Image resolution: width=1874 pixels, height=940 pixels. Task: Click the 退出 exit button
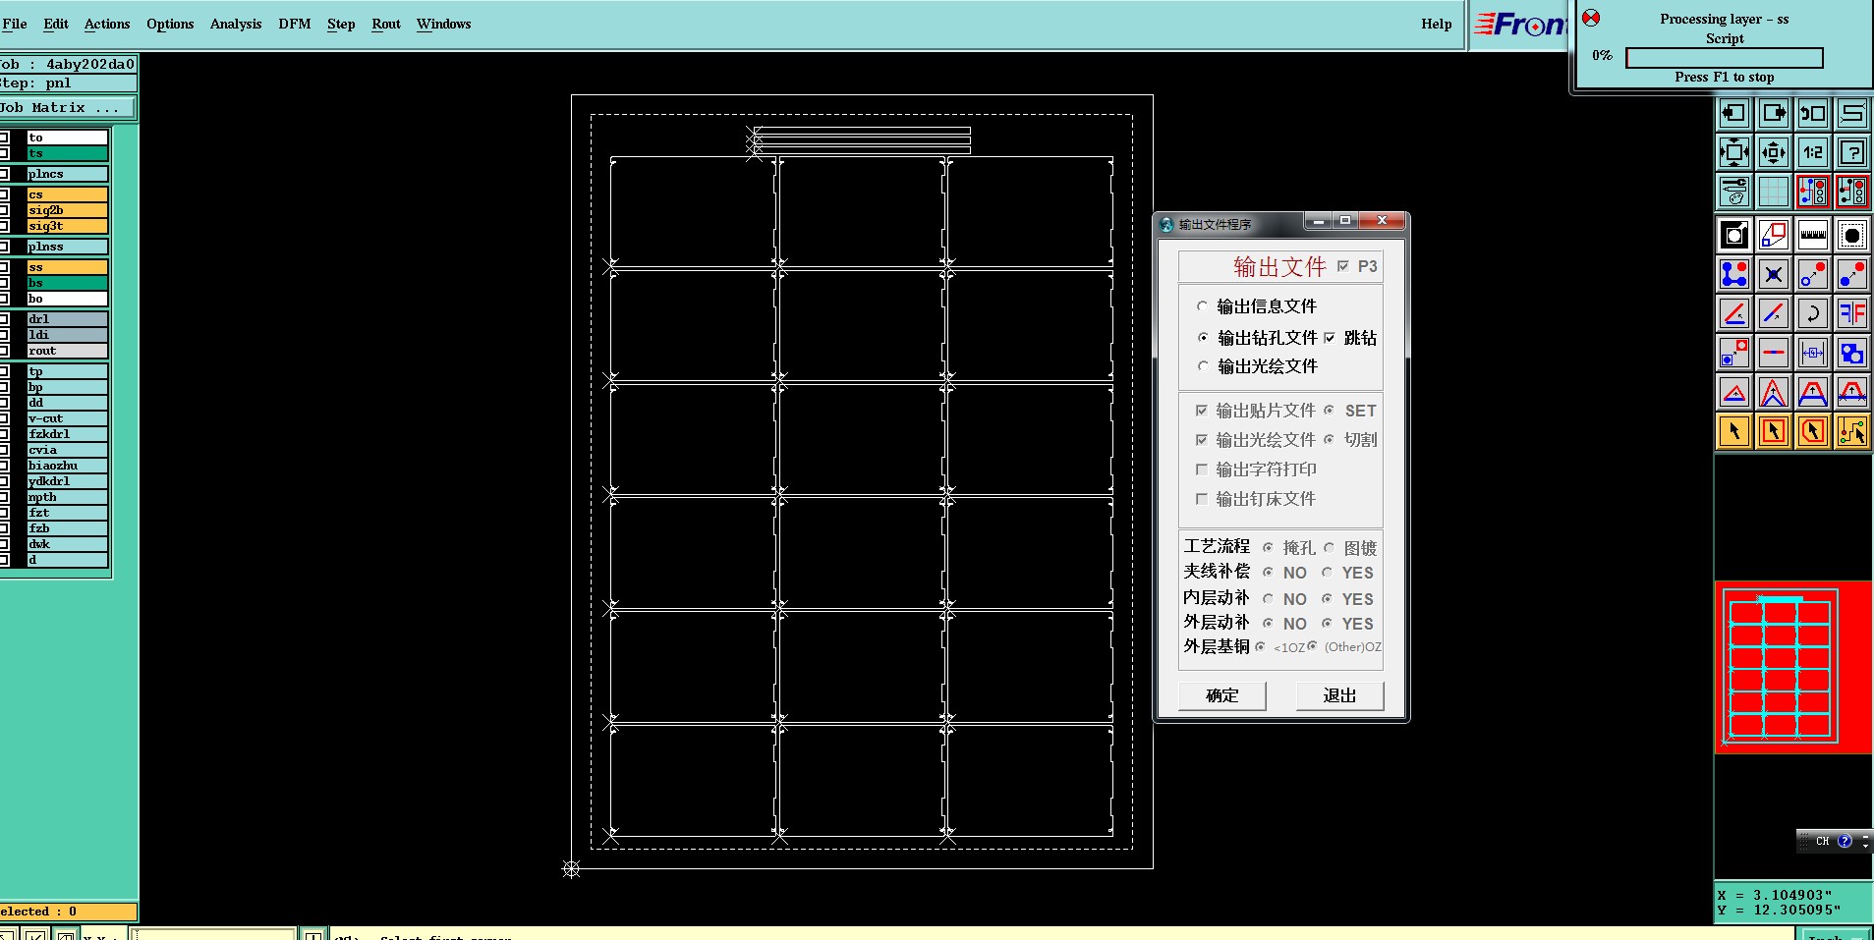click(1339, 695)
